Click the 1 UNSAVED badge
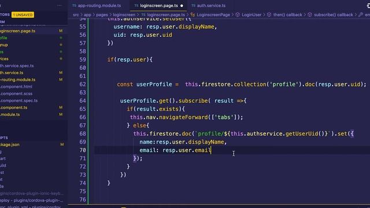 pyautogui.click(x=23, y=15)
